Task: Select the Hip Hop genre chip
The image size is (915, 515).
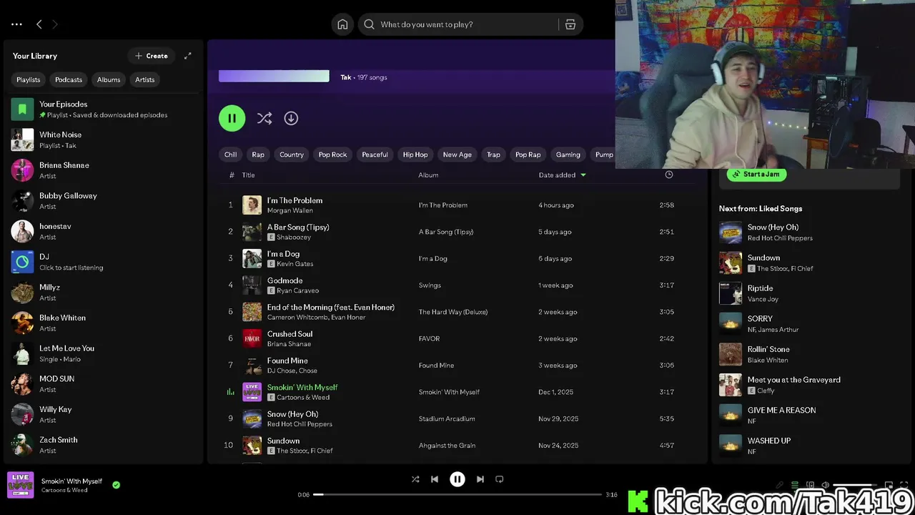Action: tap(415, 154)
